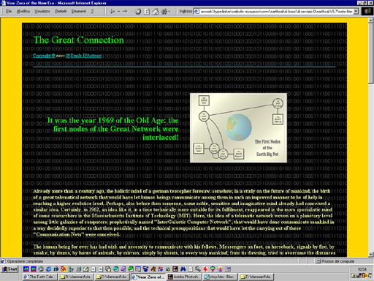
Task: Open the Back button history dropdown arrow
Action: point(118,11)
